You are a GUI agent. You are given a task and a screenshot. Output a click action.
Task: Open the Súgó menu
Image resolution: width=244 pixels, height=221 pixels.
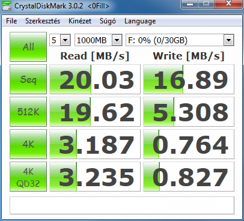pos(108,21)
